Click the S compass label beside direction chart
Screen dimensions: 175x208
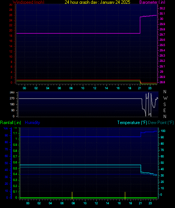[x=164, y=105]
